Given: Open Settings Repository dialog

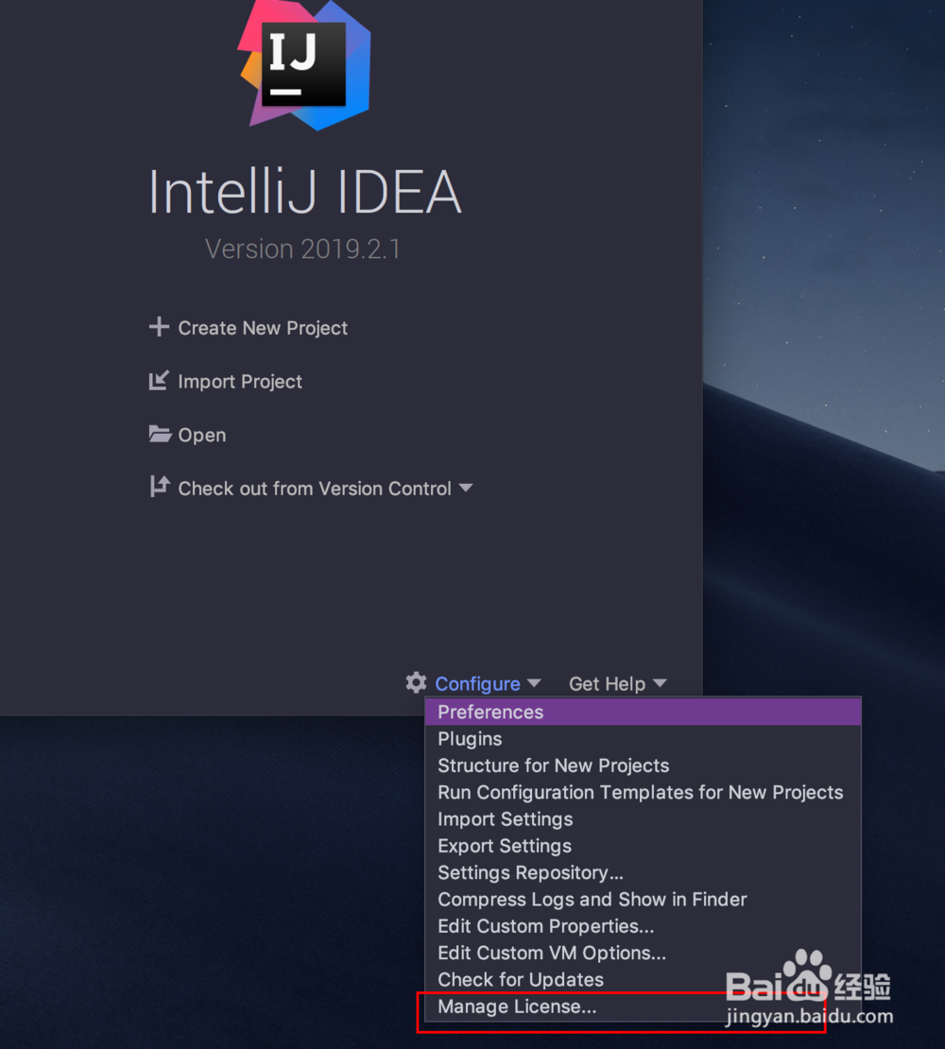Looking at the screenshot, I should point(530,872).
